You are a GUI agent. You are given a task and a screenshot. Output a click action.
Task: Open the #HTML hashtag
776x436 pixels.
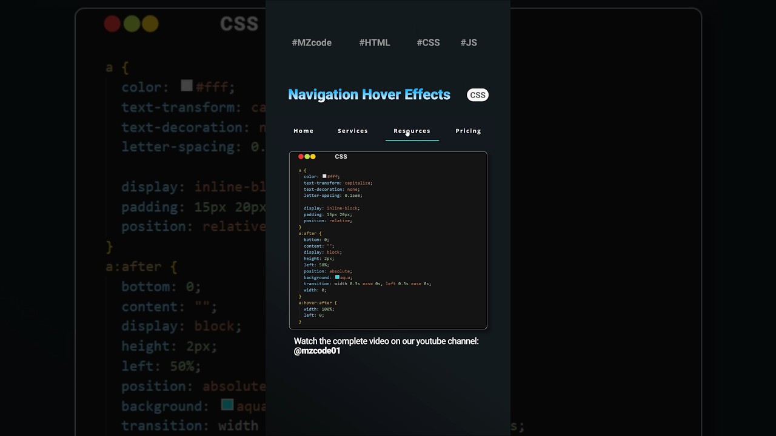tap(375, 42)
